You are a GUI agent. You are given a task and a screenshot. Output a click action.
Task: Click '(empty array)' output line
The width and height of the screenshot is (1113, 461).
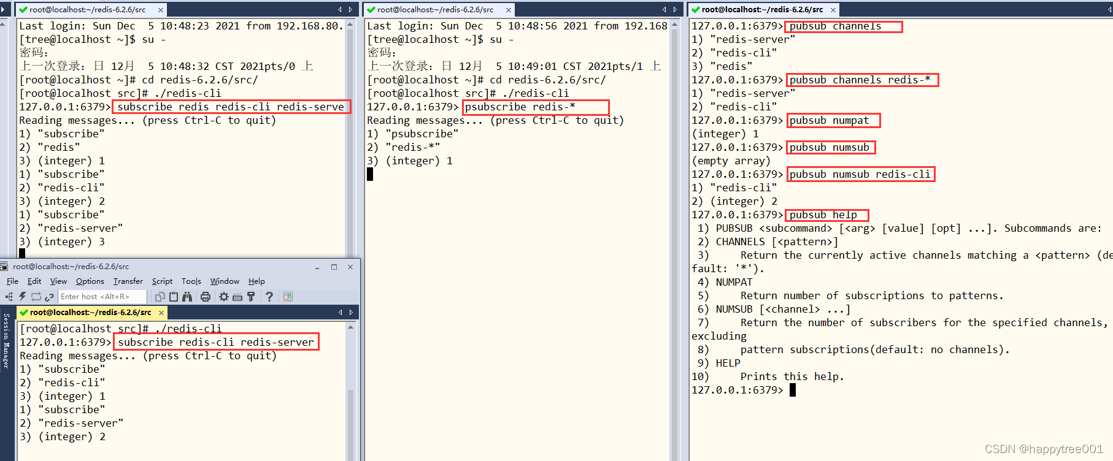[x=731, y=161]
